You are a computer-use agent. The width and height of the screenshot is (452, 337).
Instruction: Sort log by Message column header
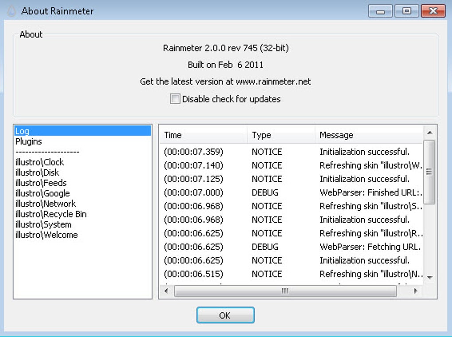[x=369, y=135]
